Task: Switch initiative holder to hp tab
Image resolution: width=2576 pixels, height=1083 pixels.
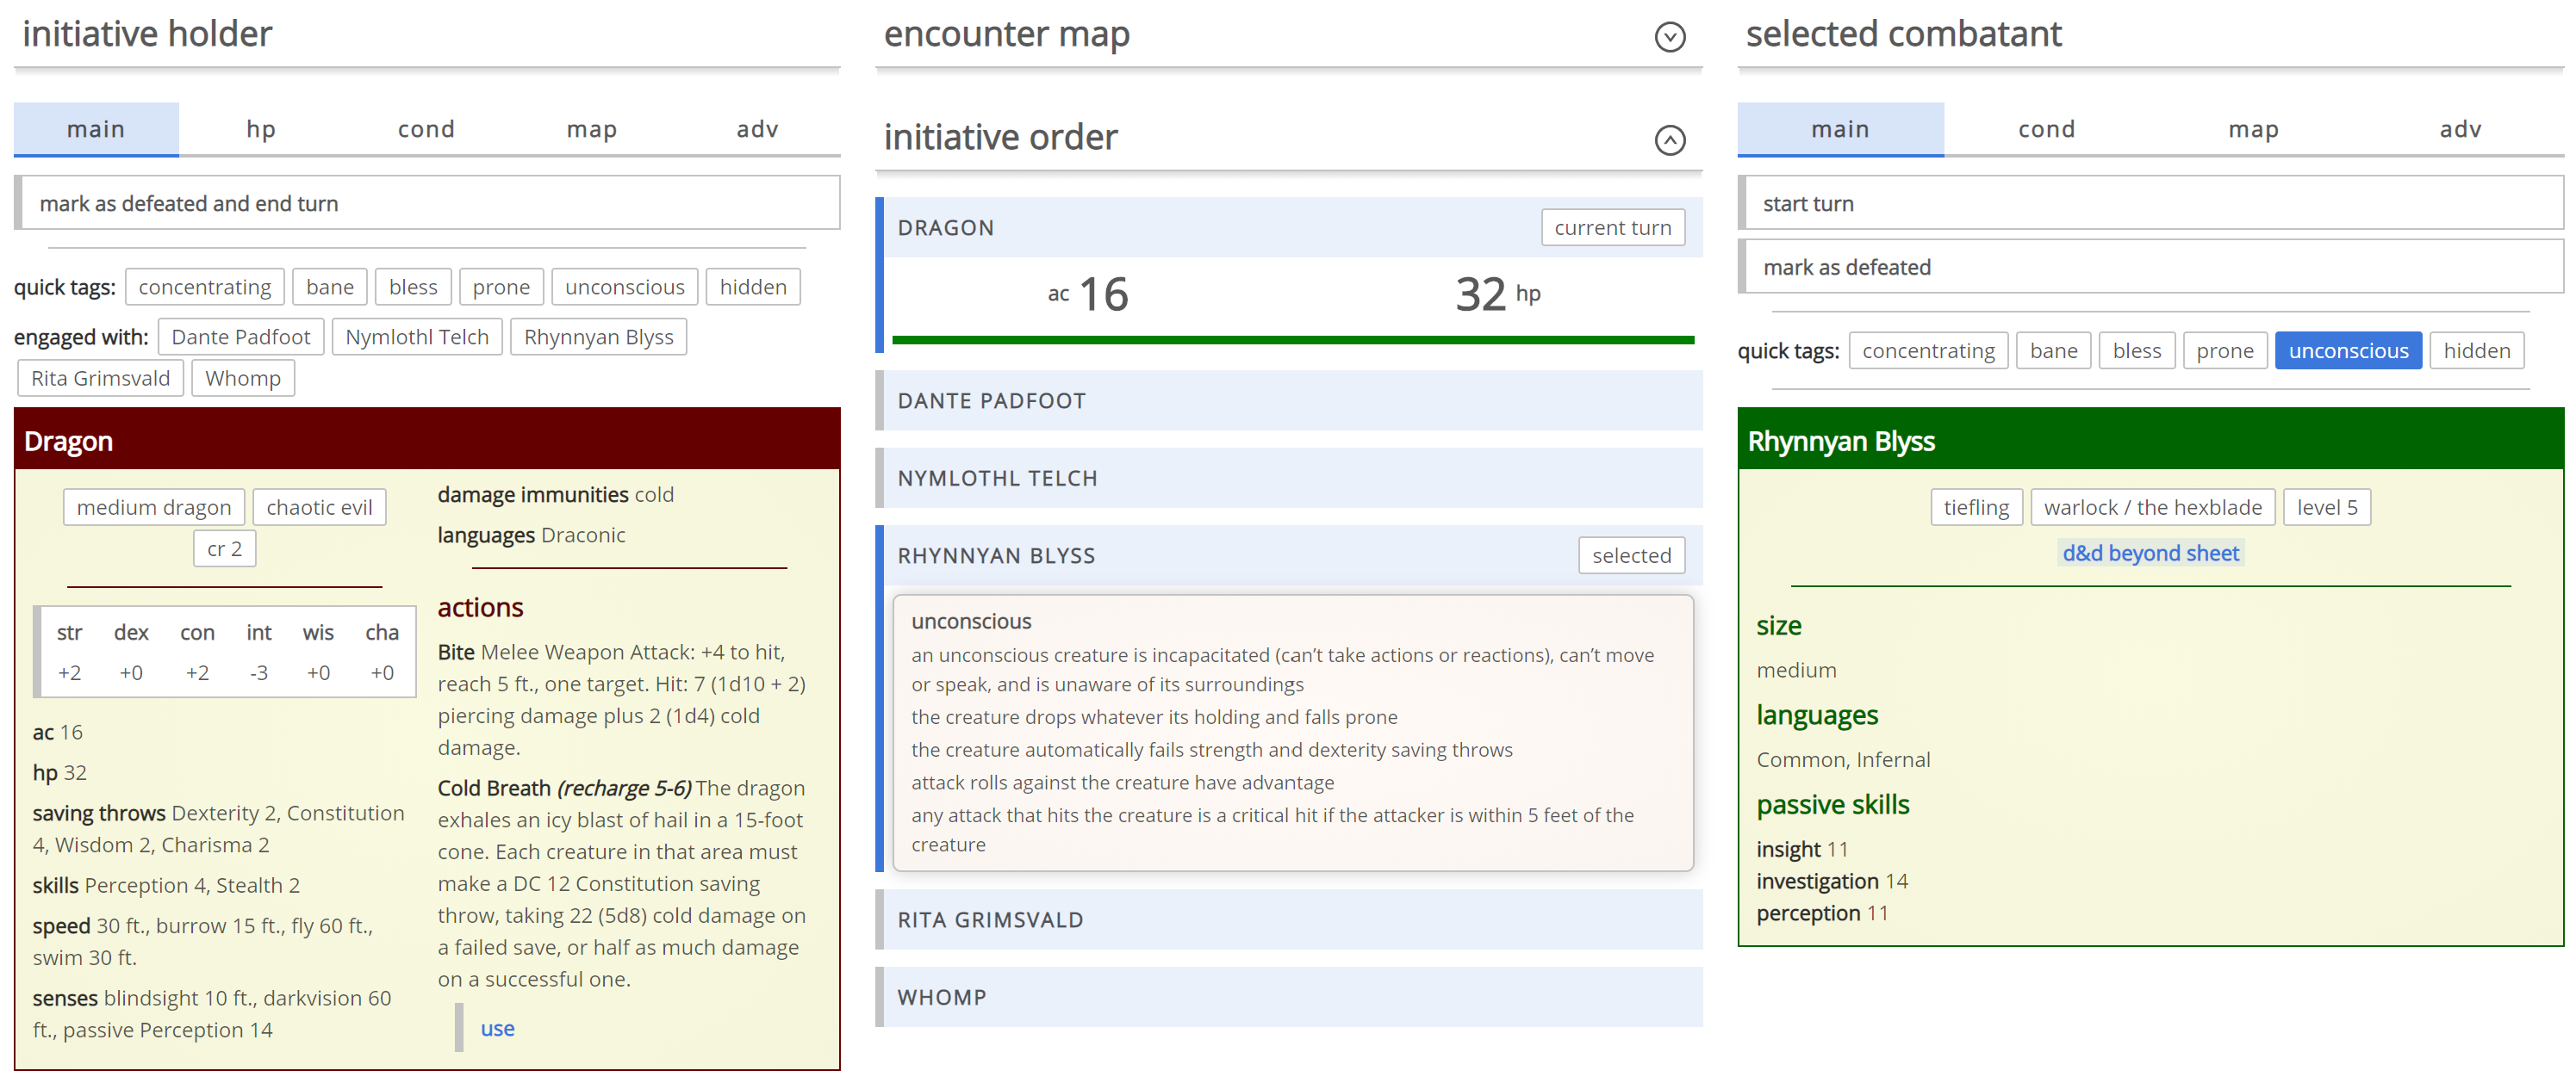Action: tap(261, 129)
